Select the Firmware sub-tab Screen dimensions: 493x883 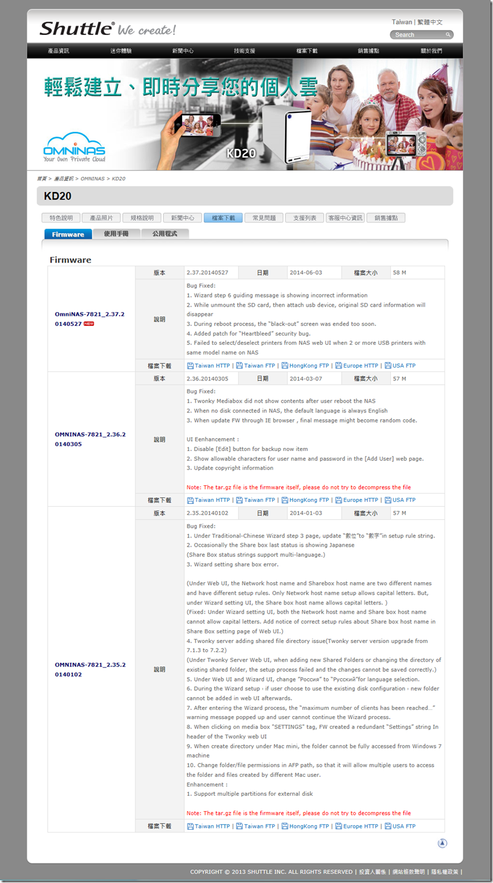[x=68, y=234]
